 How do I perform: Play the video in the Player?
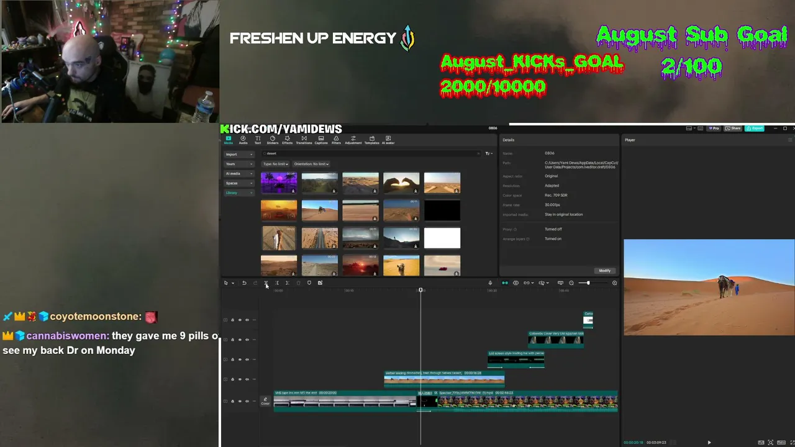(709, 443)
